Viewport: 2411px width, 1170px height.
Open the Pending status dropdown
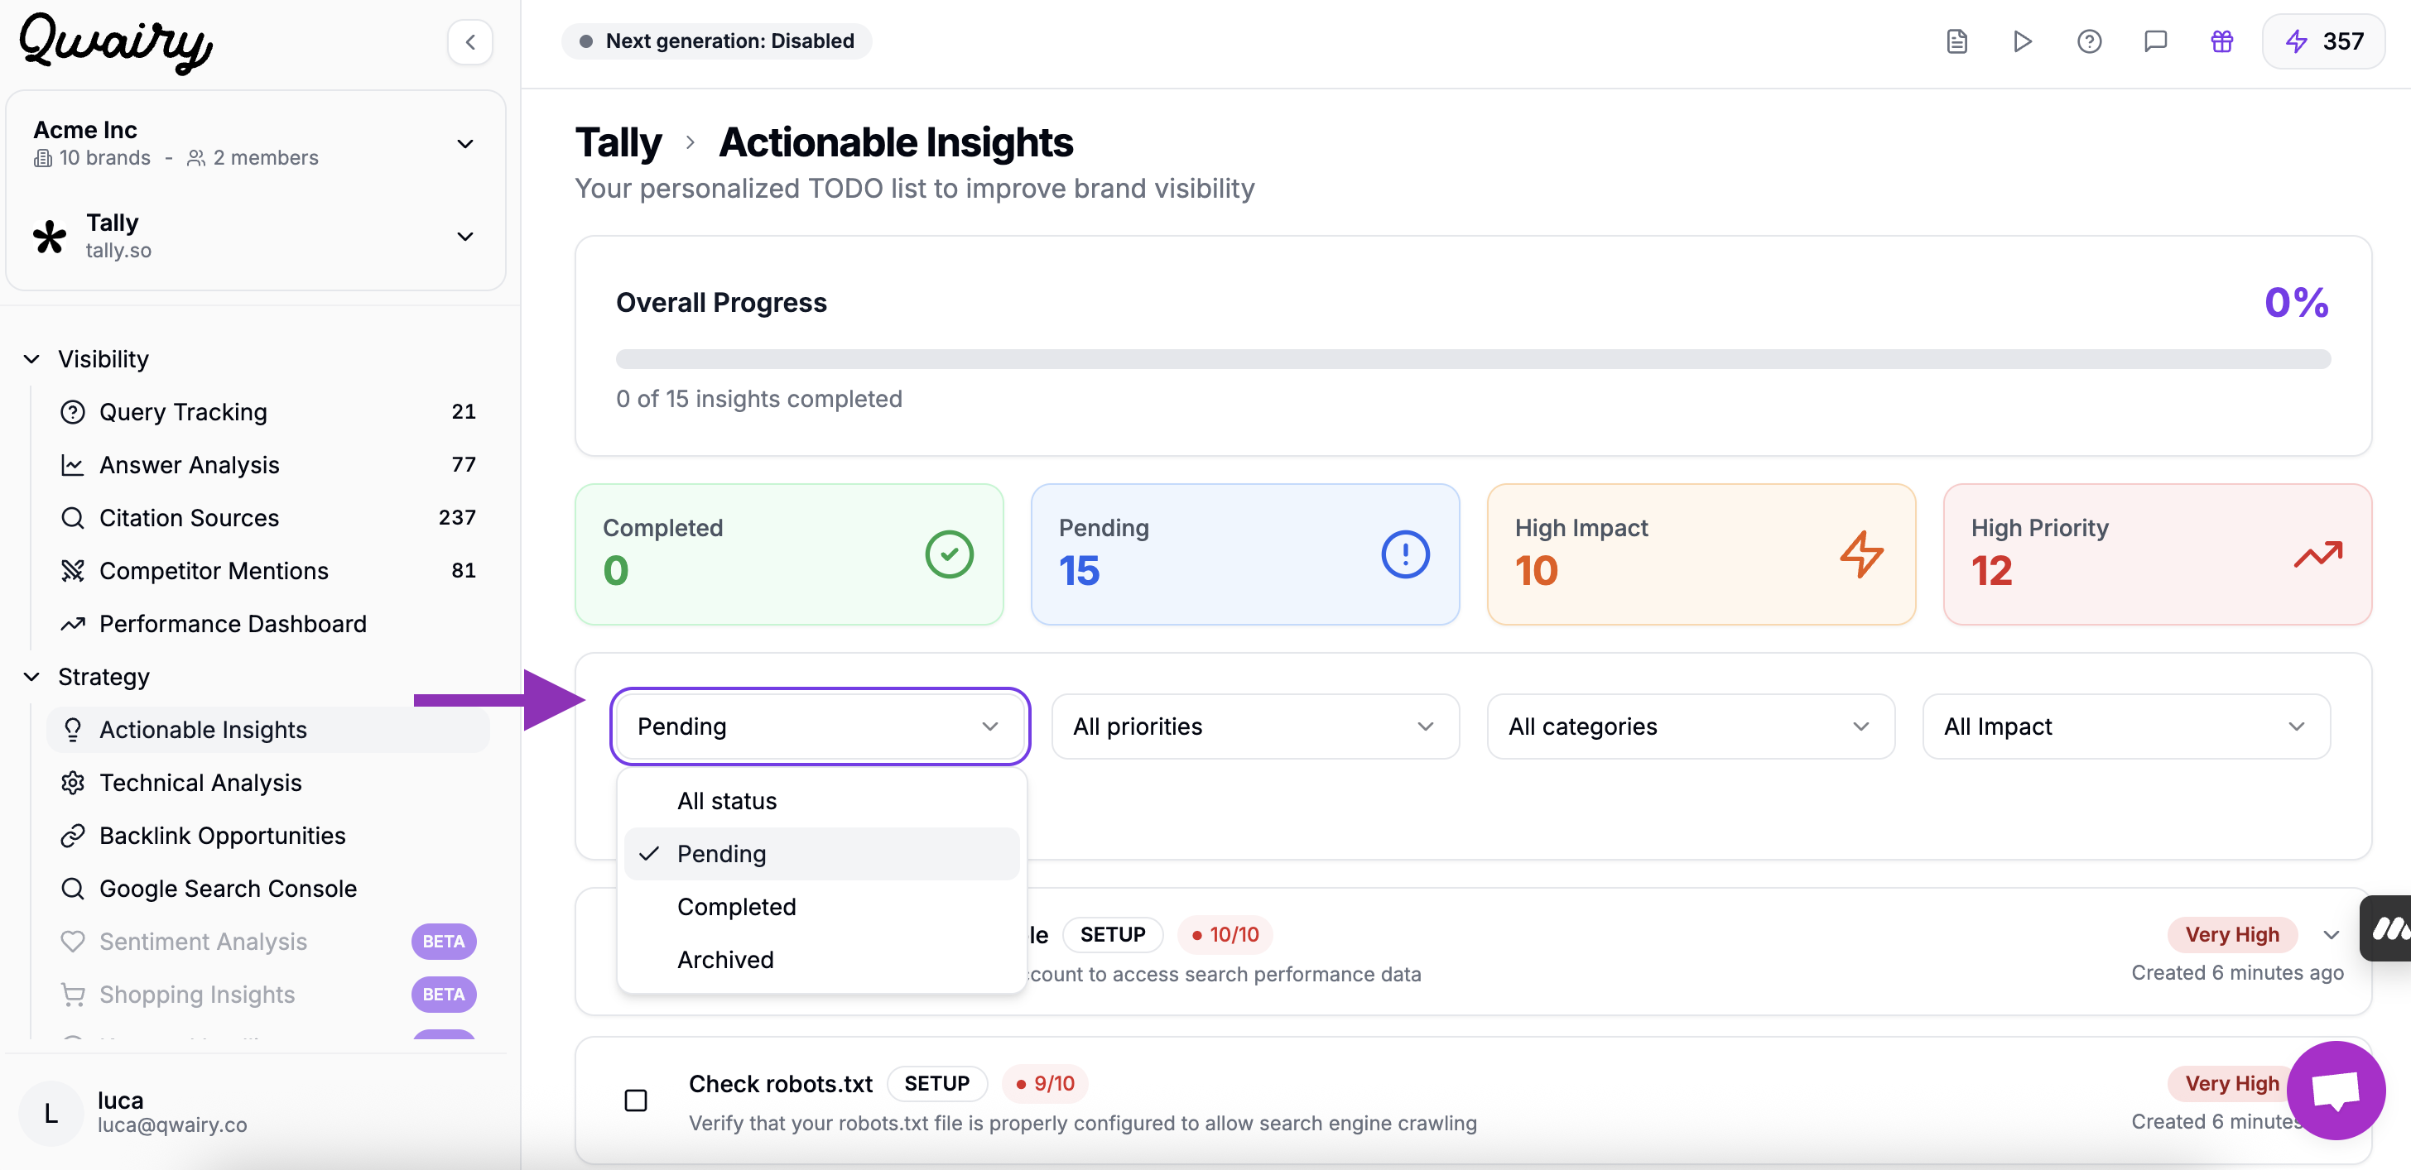coord(819,726)
